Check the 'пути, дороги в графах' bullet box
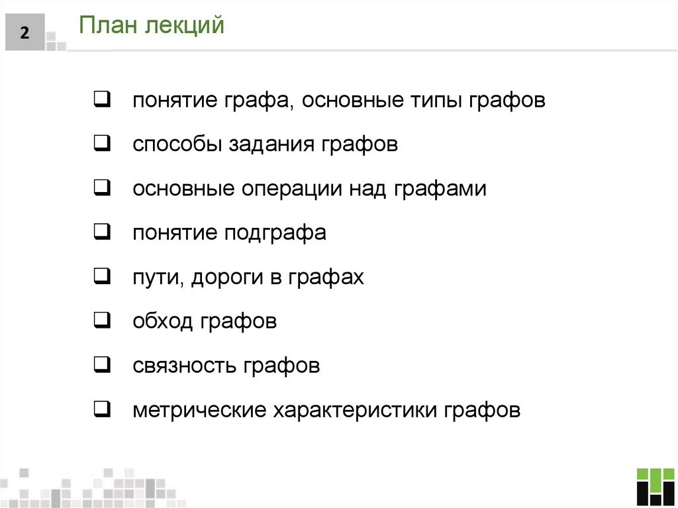 [102, 277]
